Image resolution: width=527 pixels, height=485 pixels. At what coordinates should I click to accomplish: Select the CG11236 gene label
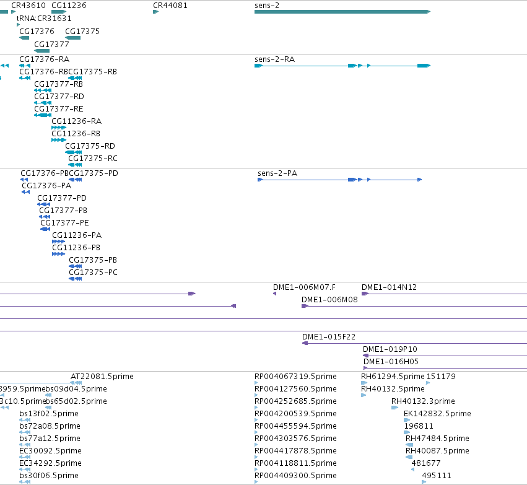[69, 6]
